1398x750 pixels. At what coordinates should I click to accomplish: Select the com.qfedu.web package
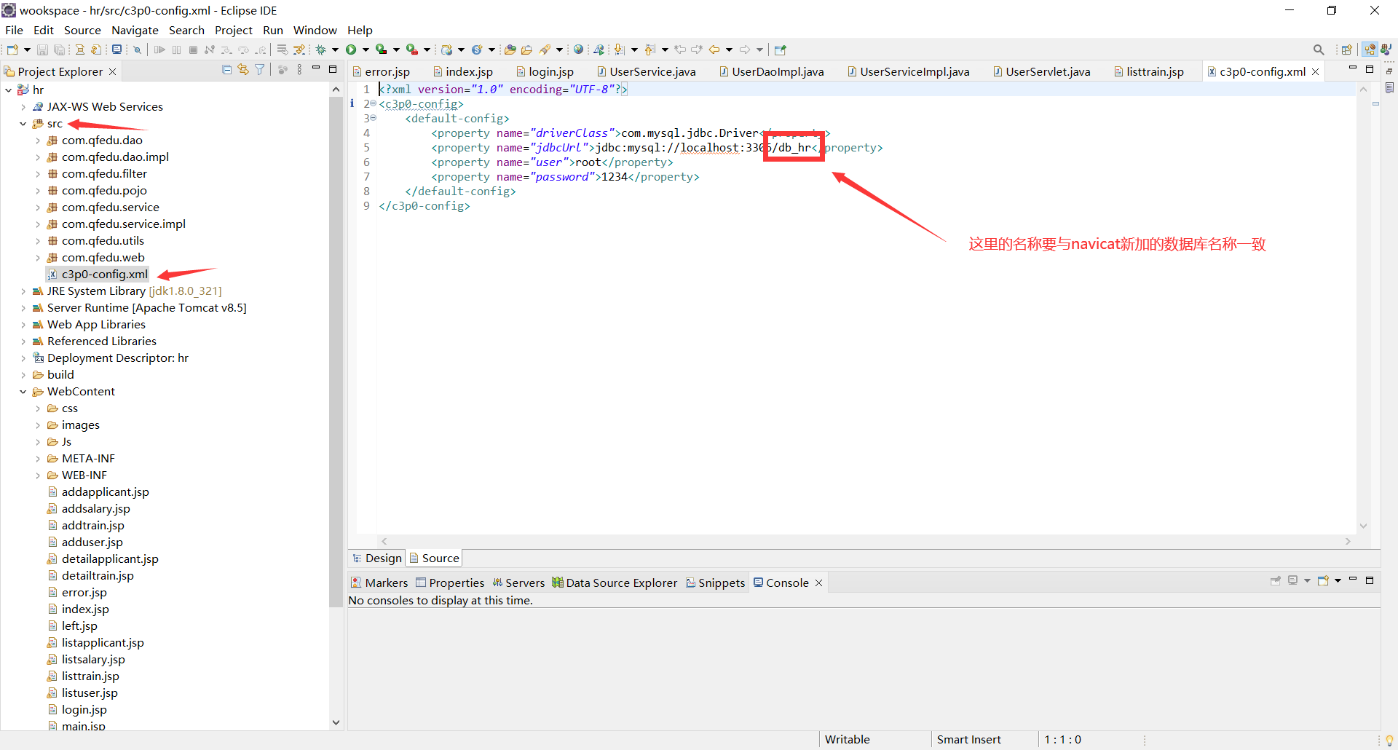(x=96, y=258)
